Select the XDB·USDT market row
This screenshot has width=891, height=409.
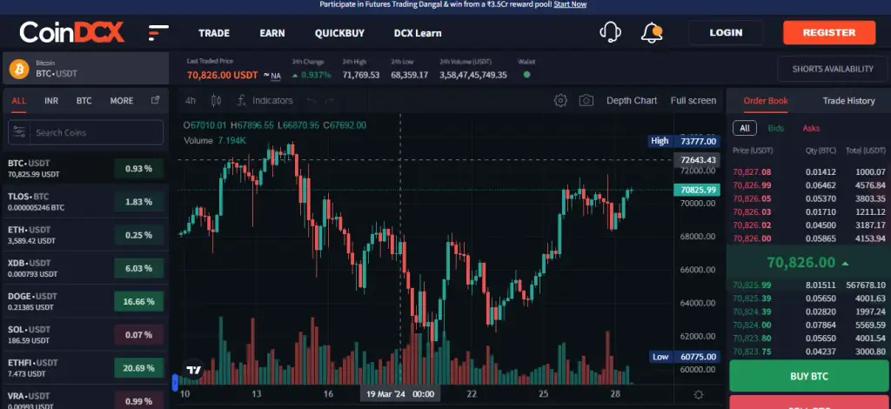pyautogui.click(x=85, y=268)
